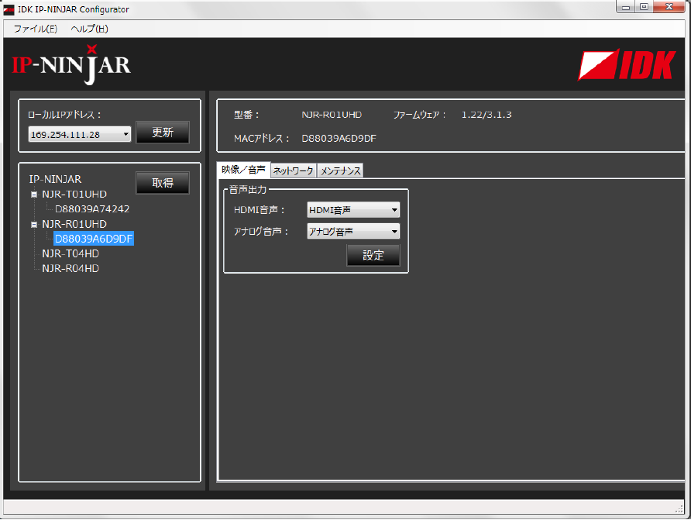
Task: Open the local IP address dropdown
Action: coord(80,135)
